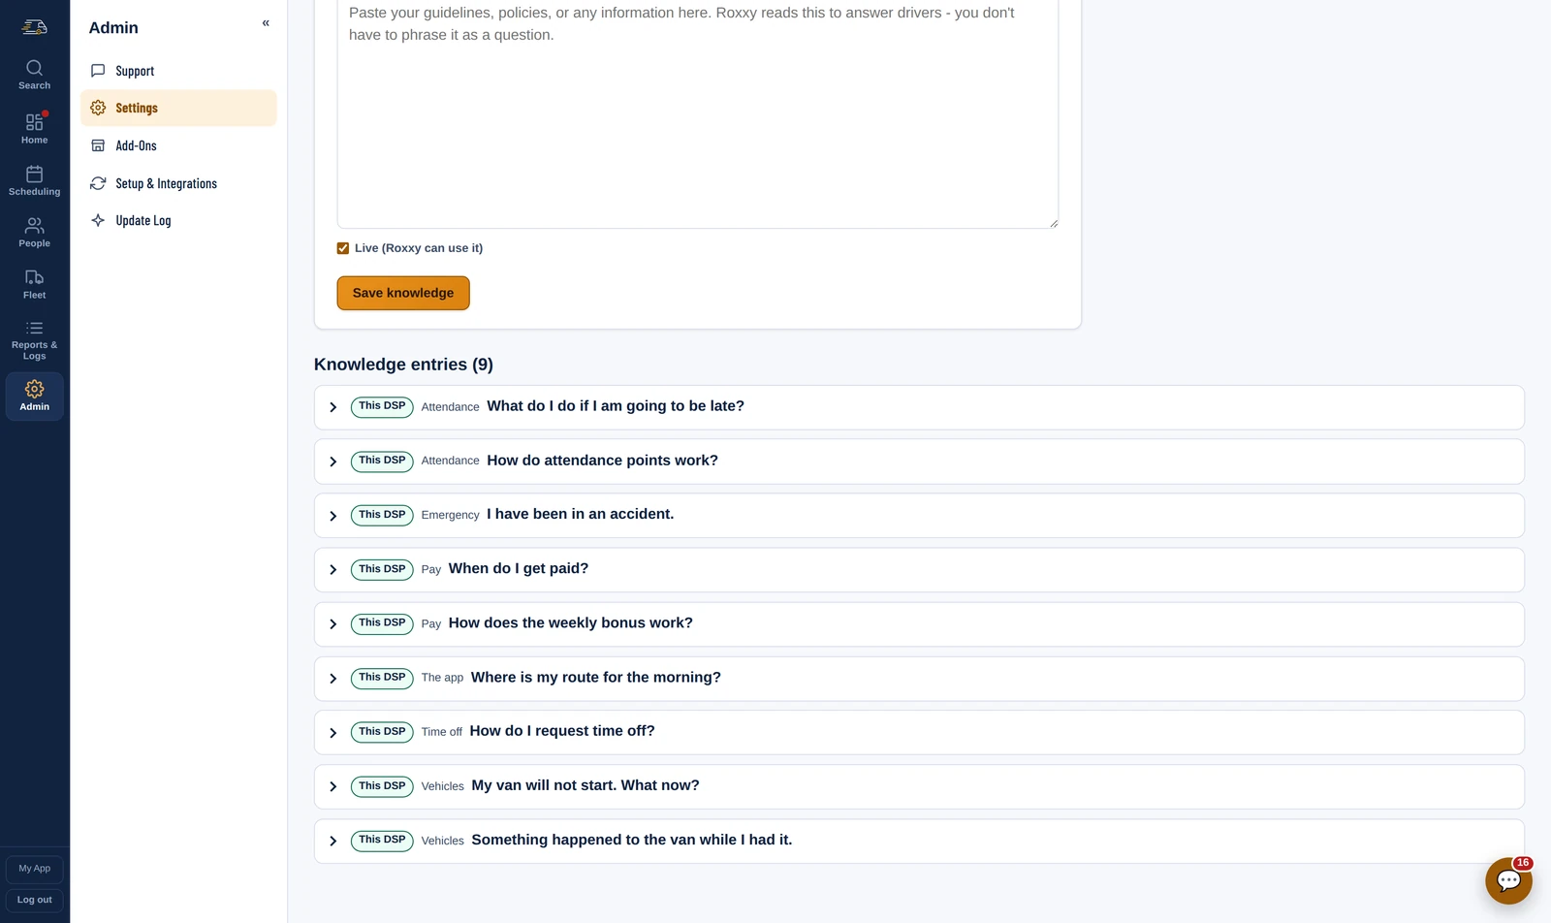Select Admin gear in left rail

click(x=34, y=396)
